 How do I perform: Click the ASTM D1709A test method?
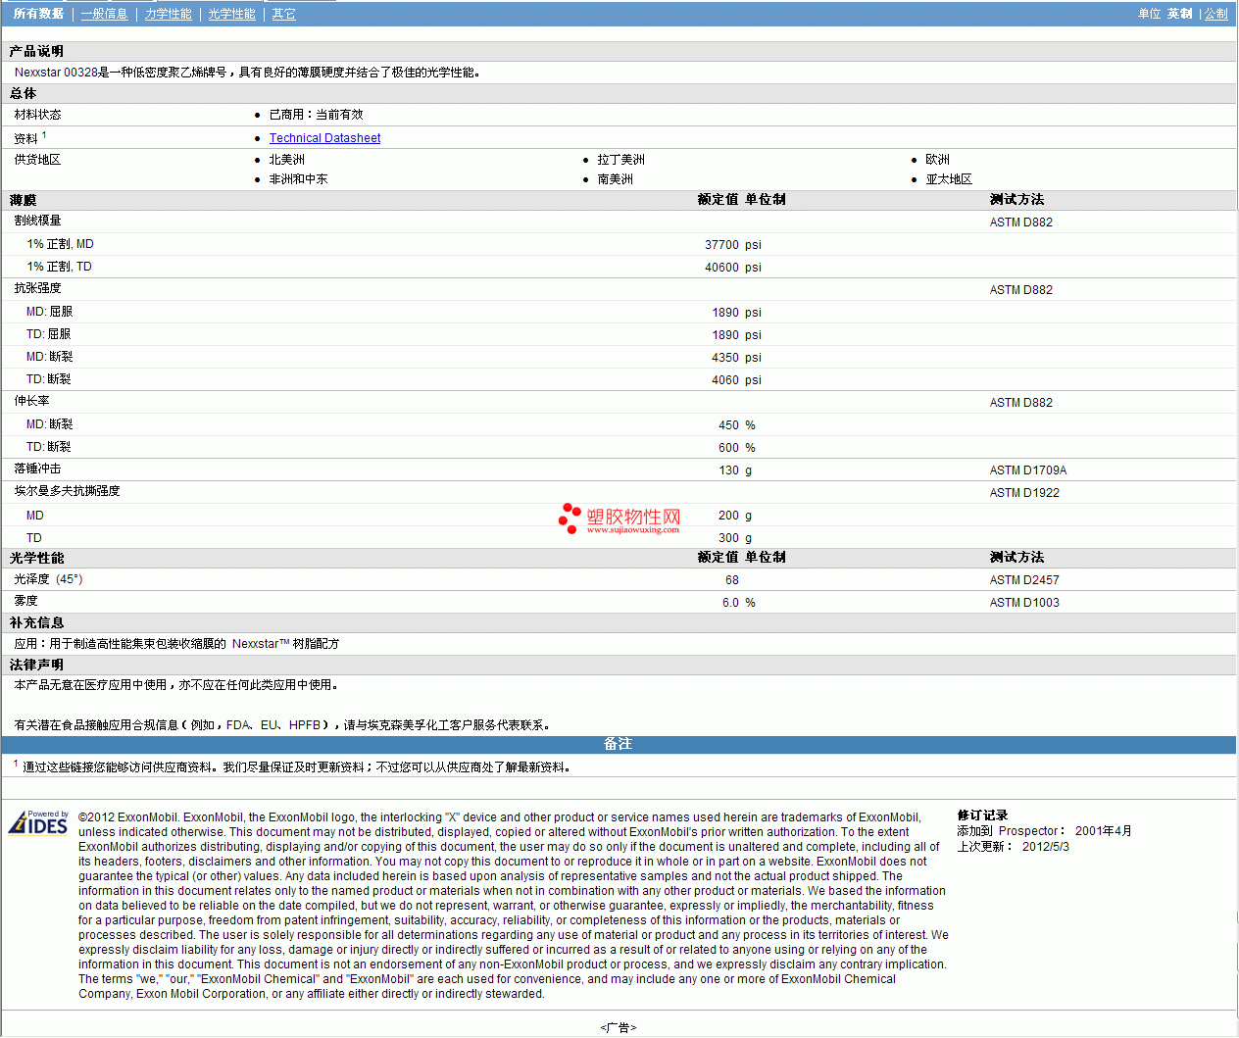coord(1028,470)
